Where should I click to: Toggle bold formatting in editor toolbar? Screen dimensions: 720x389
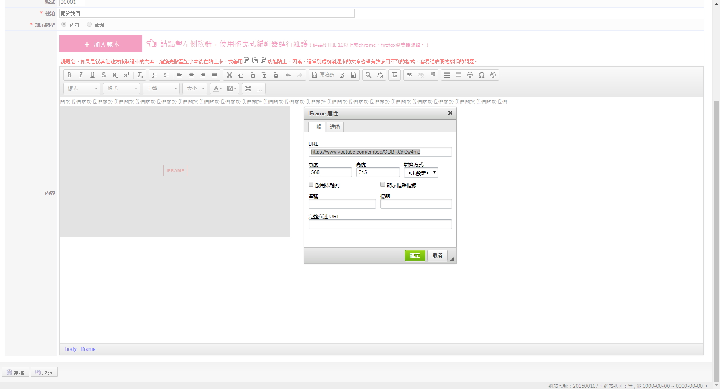[x=69, y=75]
